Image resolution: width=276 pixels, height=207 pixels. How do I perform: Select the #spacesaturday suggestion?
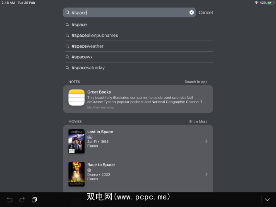[x=88, y=68]
